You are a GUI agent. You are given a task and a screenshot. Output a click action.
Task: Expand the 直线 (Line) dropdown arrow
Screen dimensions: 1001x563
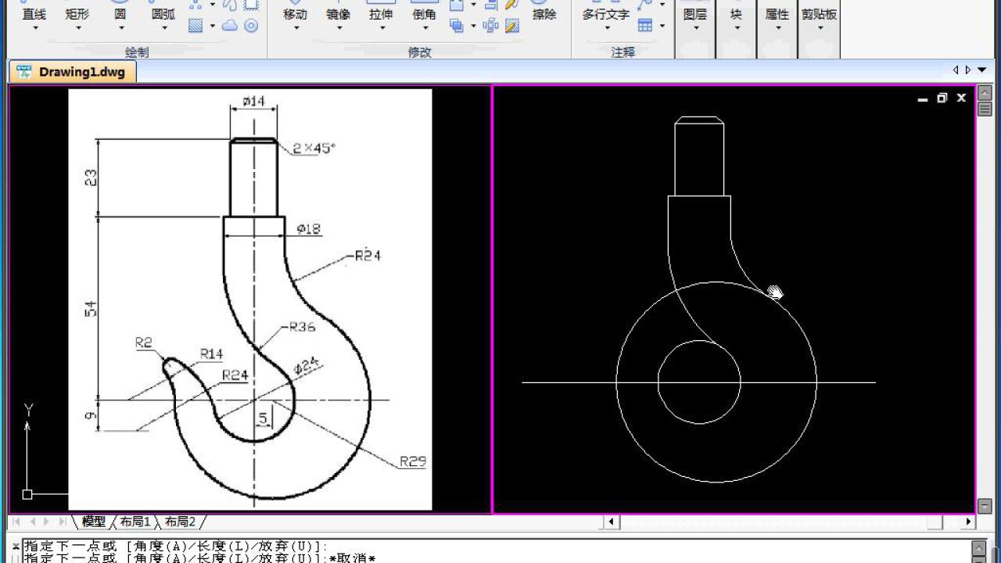click(x=35, y=28)
